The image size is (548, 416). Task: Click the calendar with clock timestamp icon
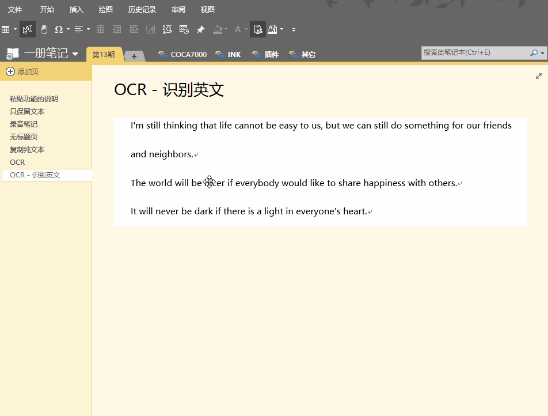click(x=184, y=29)
